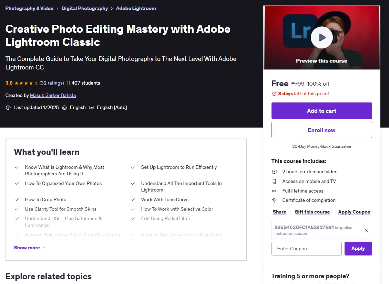Image resolution: width=389 pixels, height=284 pixels.
Task: Click the closed captions icon beside English [Auto]
Action: click(91, 108)
